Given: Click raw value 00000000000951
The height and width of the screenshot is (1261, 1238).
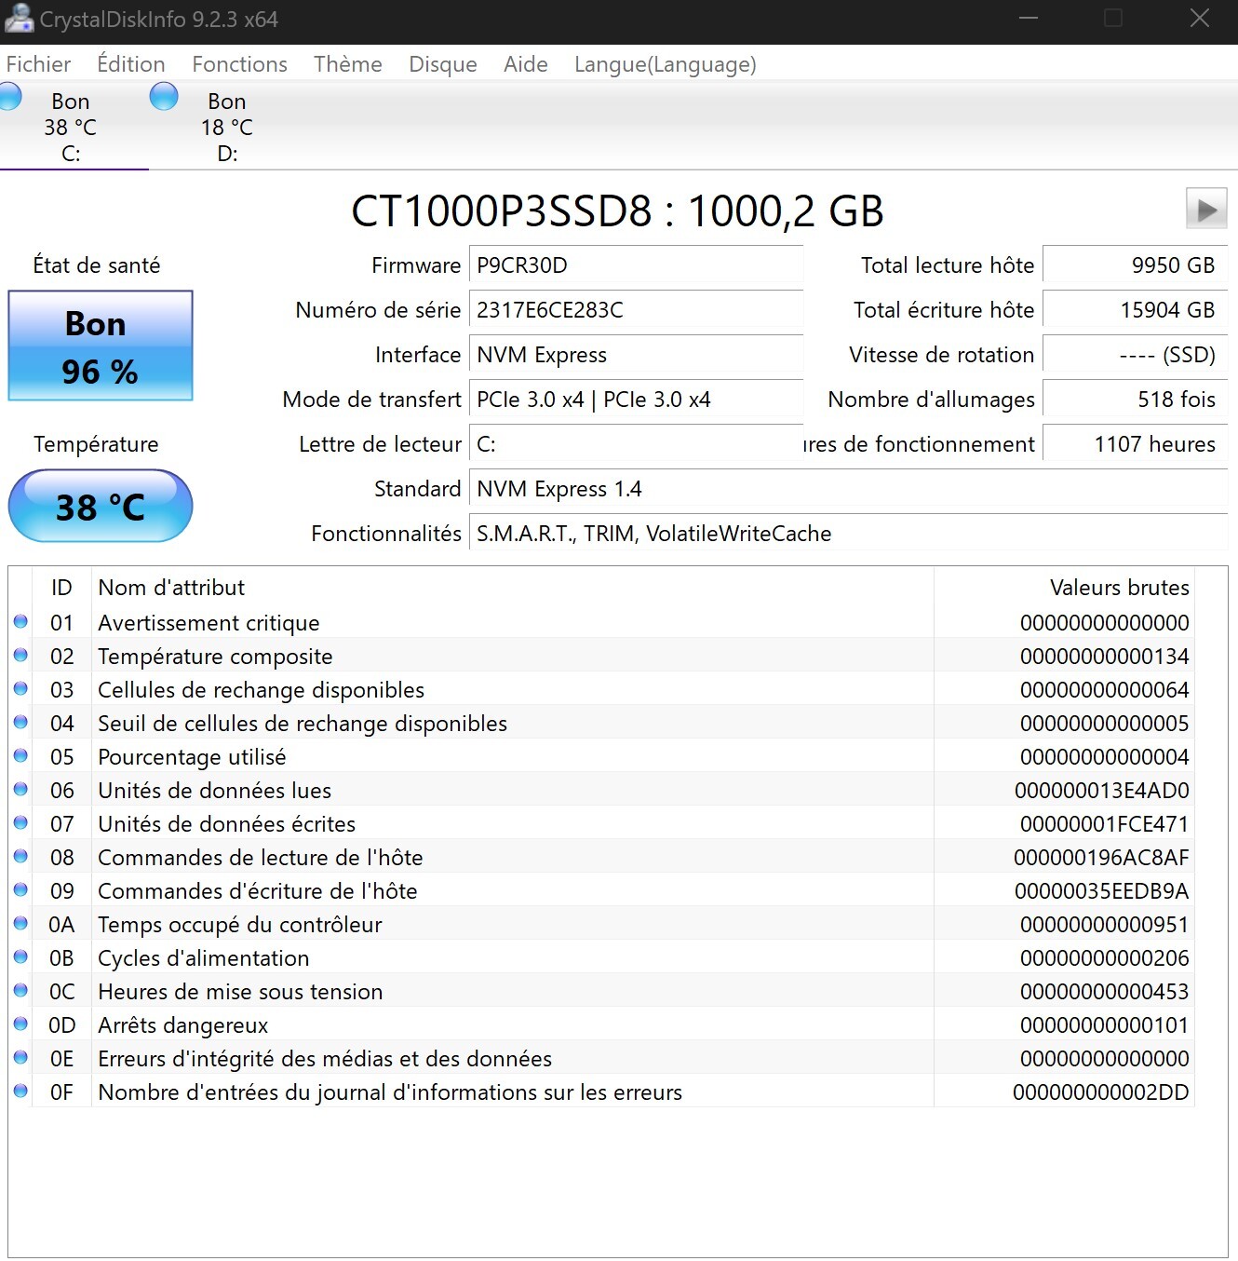Looking at the screenshot, I should [x=1104, y=925].
